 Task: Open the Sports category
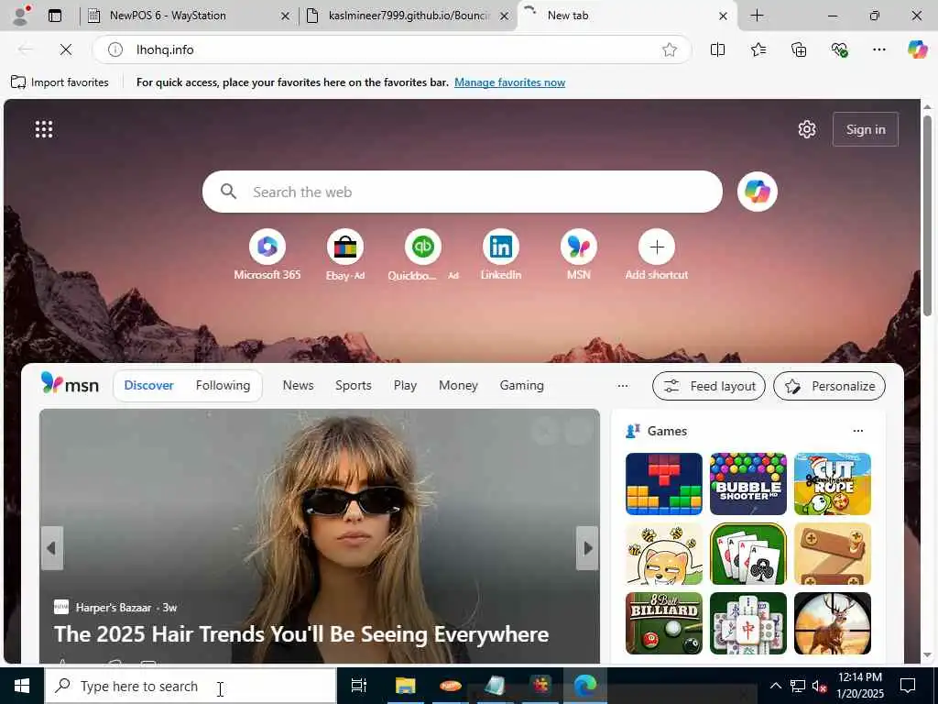coord(353,386)
